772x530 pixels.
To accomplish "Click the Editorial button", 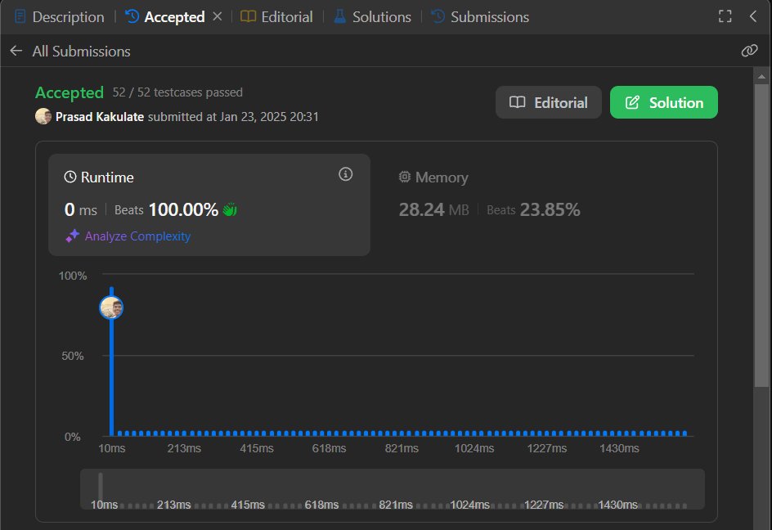I will (549, 102).
